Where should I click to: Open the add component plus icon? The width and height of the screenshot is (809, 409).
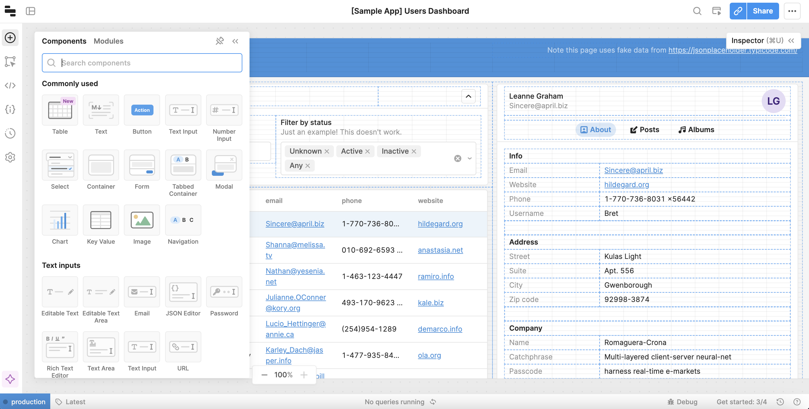10,38
